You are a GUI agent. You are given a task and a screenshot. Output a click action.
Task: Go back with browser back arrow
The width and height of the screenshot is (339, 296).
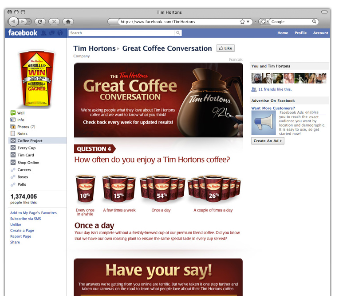pos(14,22)
